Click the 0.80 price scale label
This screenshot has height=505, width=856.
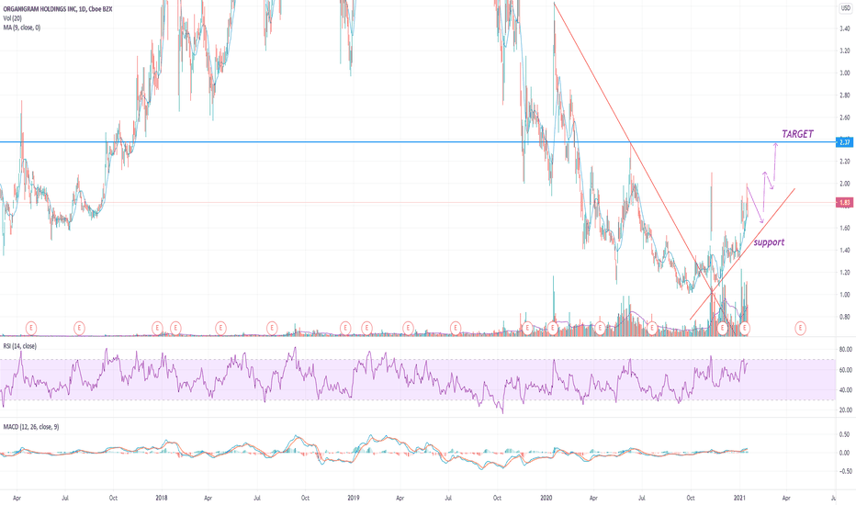[845, 317]
